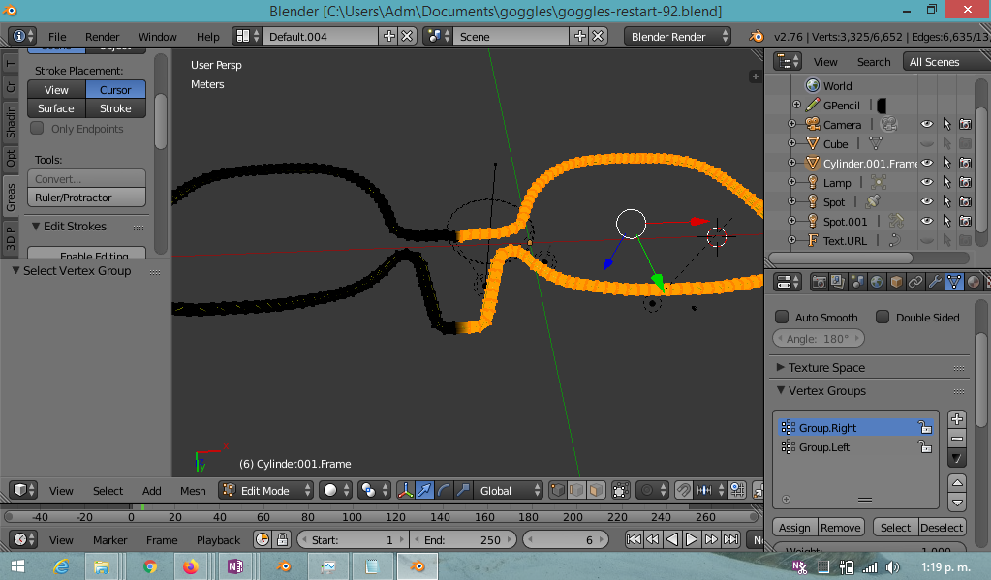991x580 pixels.
Task: Toggle the Group.Right lock icon
Action: tap(924, 428)
